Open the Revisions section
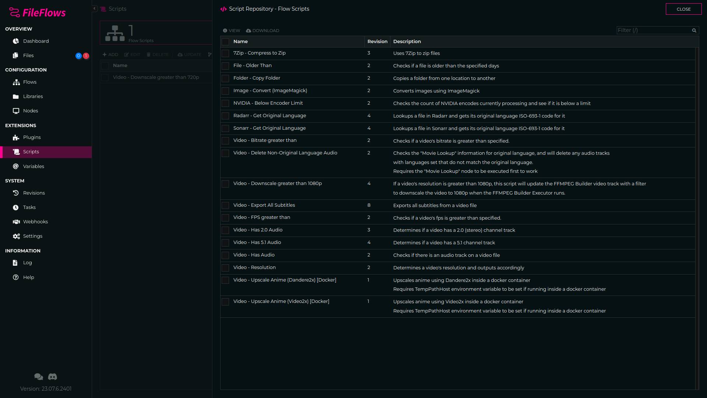This screenshot has height=398, width=707. coord(34,192)
